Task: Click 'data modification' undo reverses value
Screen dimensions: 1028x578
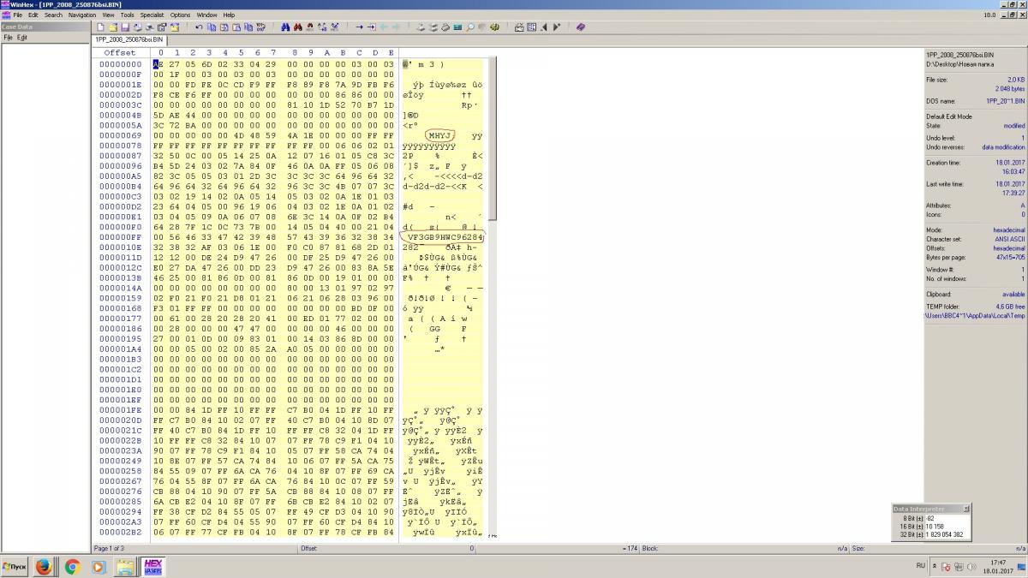Action: point(1003,147)
